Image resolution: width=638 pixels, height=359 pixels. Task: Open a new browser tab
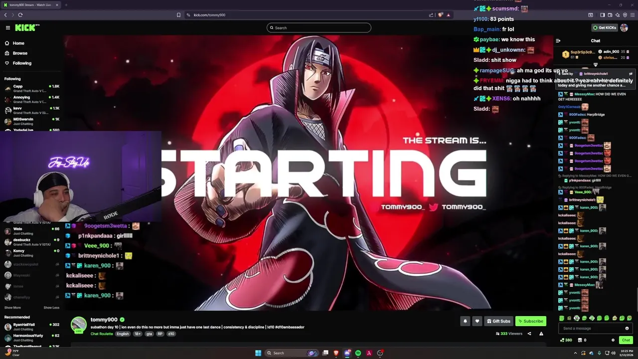coord(66,5)
